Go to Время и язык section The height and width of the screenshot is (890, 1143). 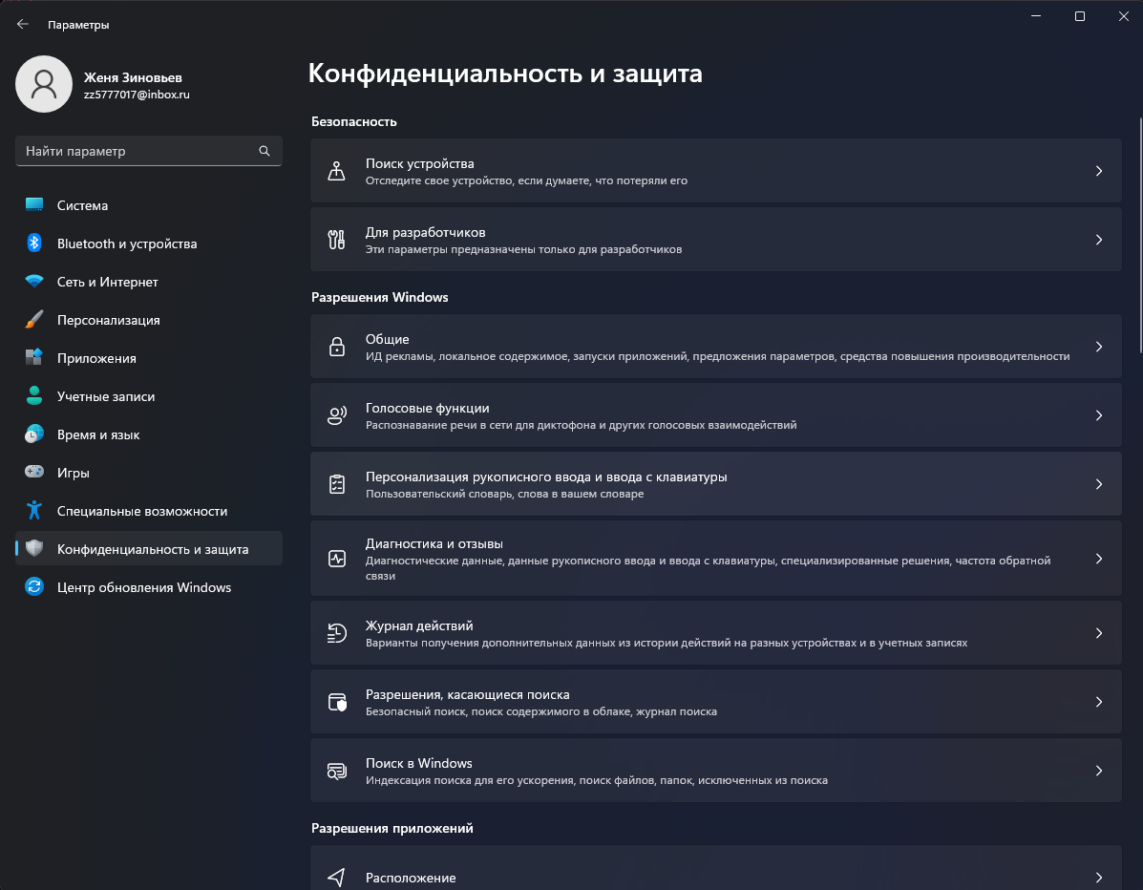point(149,434)
